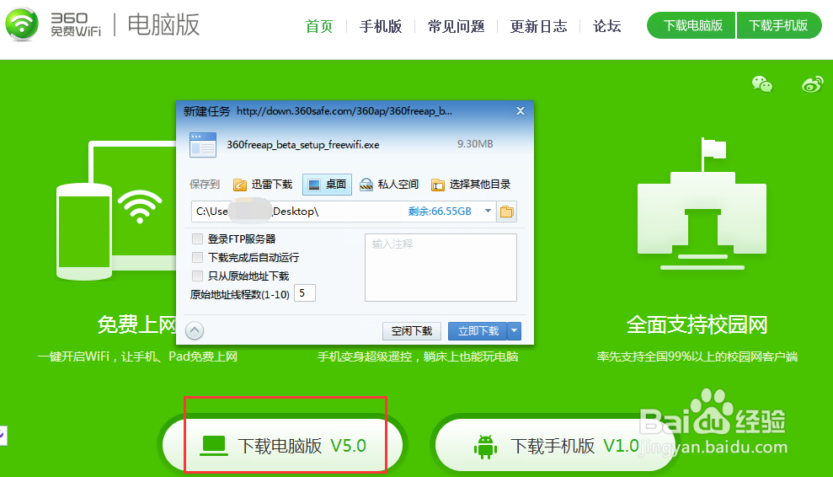Enable 登录FTP服务器 checkbox
Image resolution: width=833 pixels, height=477 pixels.
198,238
